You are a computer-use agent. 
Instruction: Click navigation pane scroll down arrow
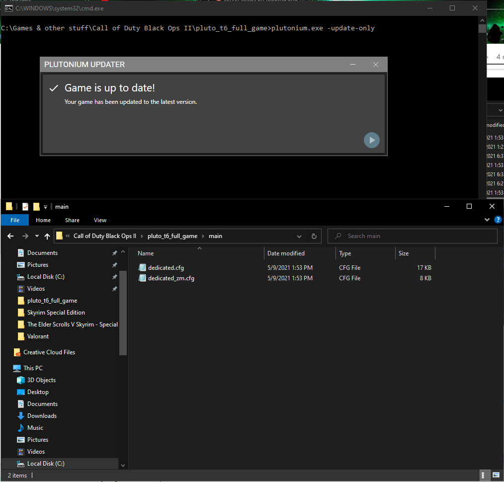click(x=123, y=465)
